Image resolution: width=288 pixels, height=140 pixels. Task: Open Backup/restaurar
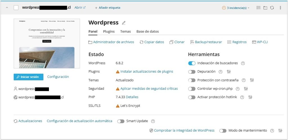[206, 42]
